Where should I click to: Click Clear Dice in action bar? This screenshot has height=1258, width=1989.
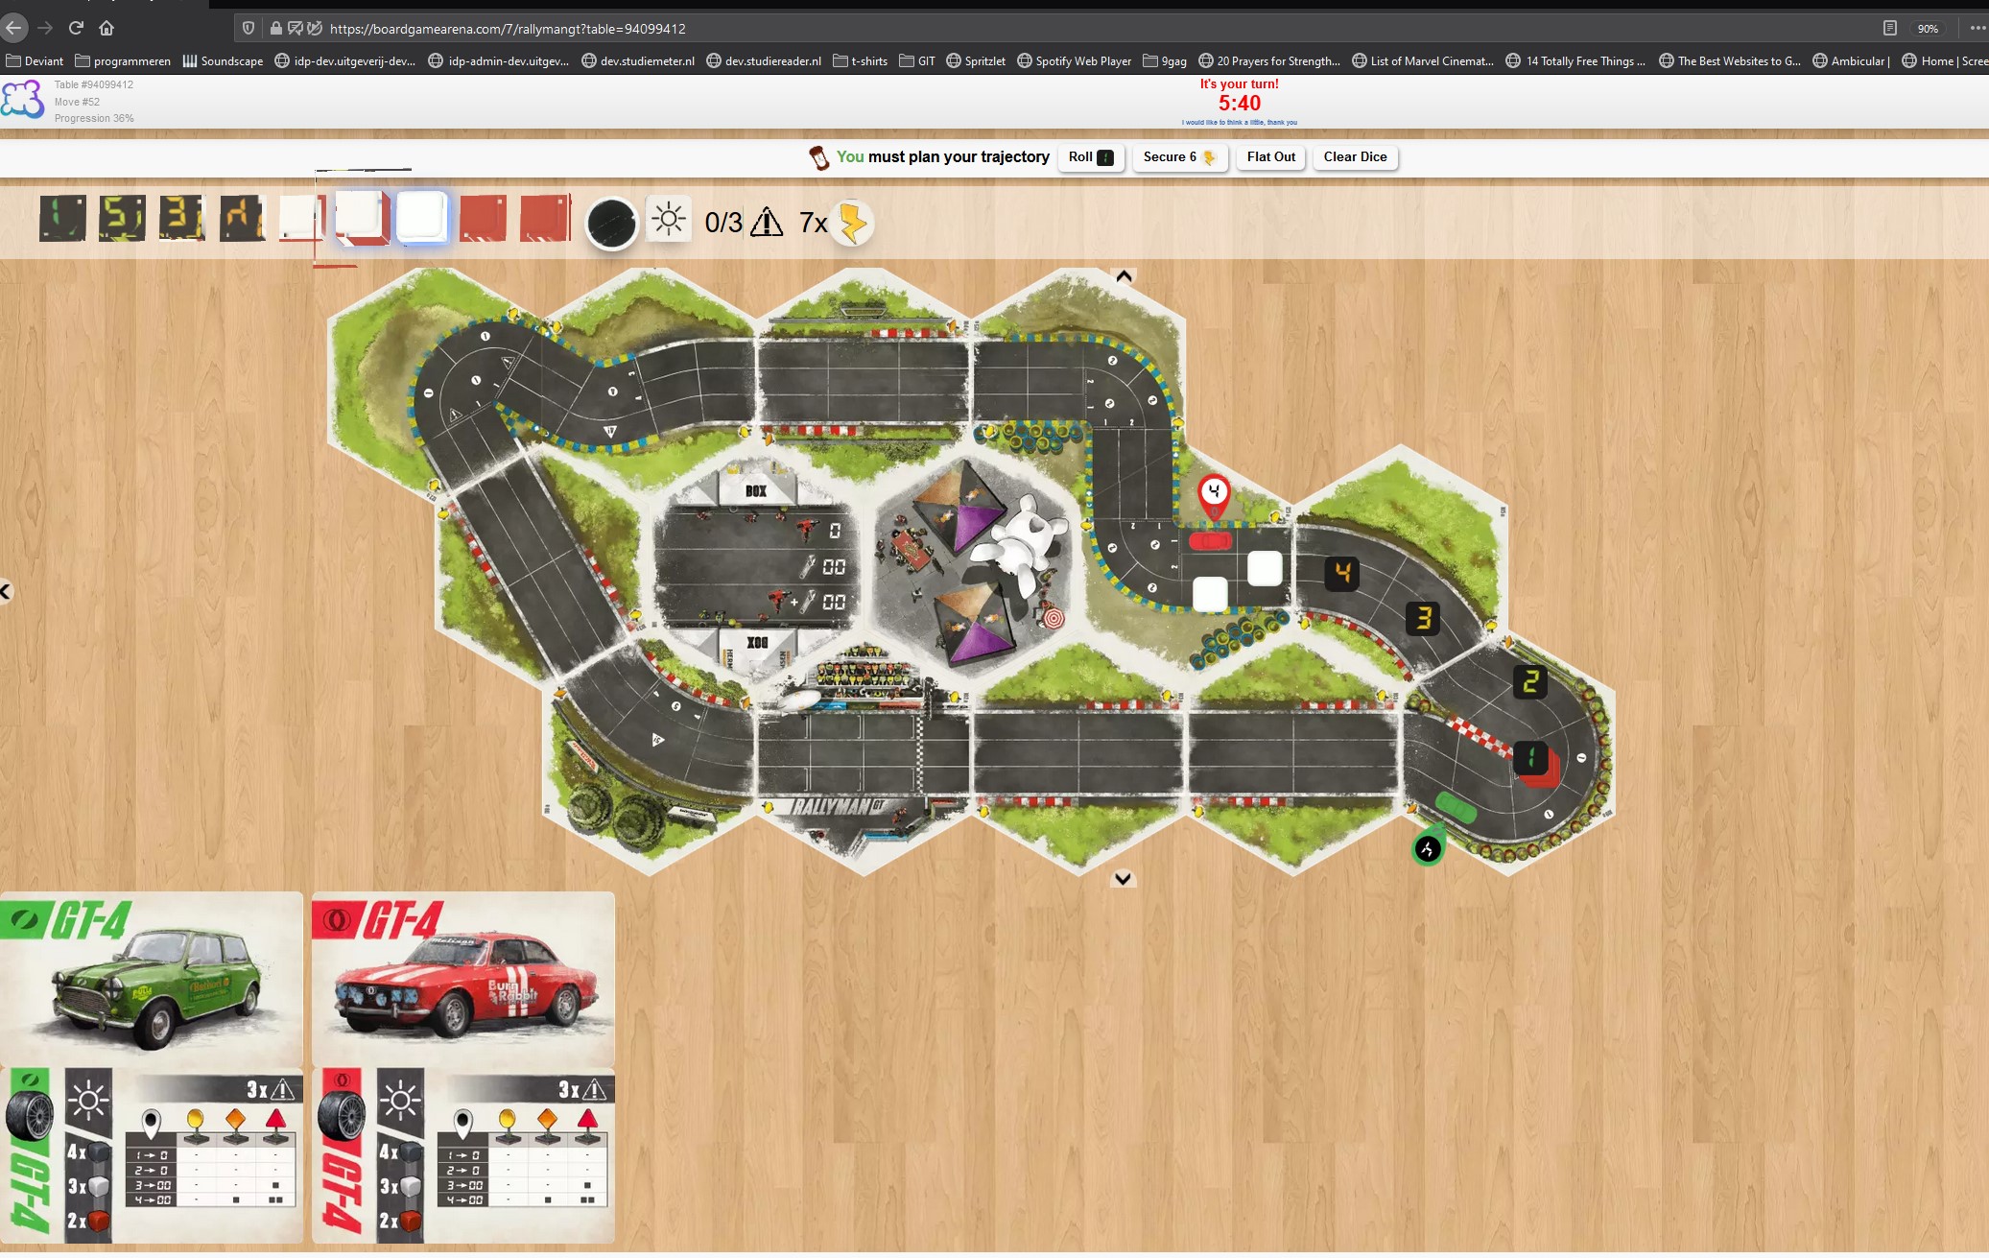[x=1354, y=157]
